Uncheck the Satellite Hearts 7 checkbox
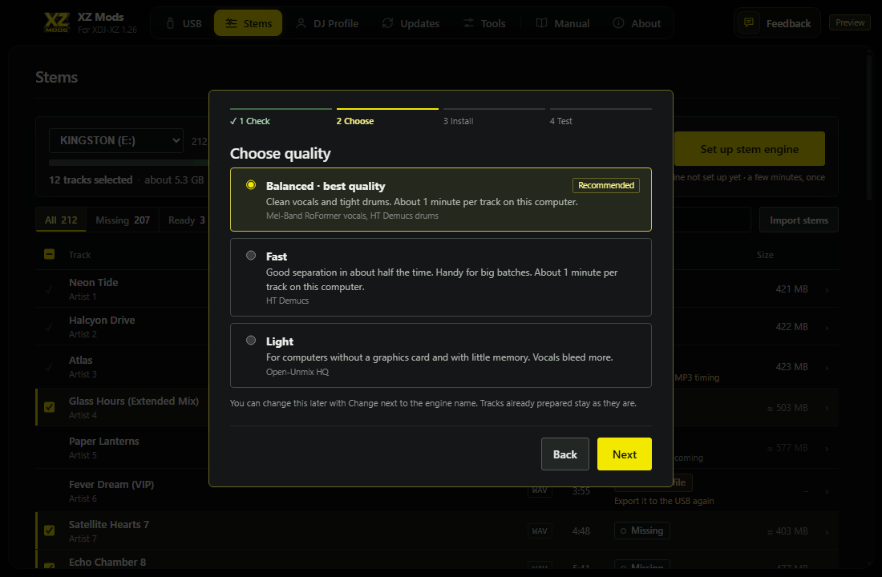This screenshot has width=882, height=577. [50, 531]
